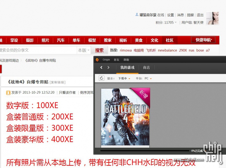Viewport: 226px width, 168px height.
Task: Click hot search term a7
Action: 208,50
